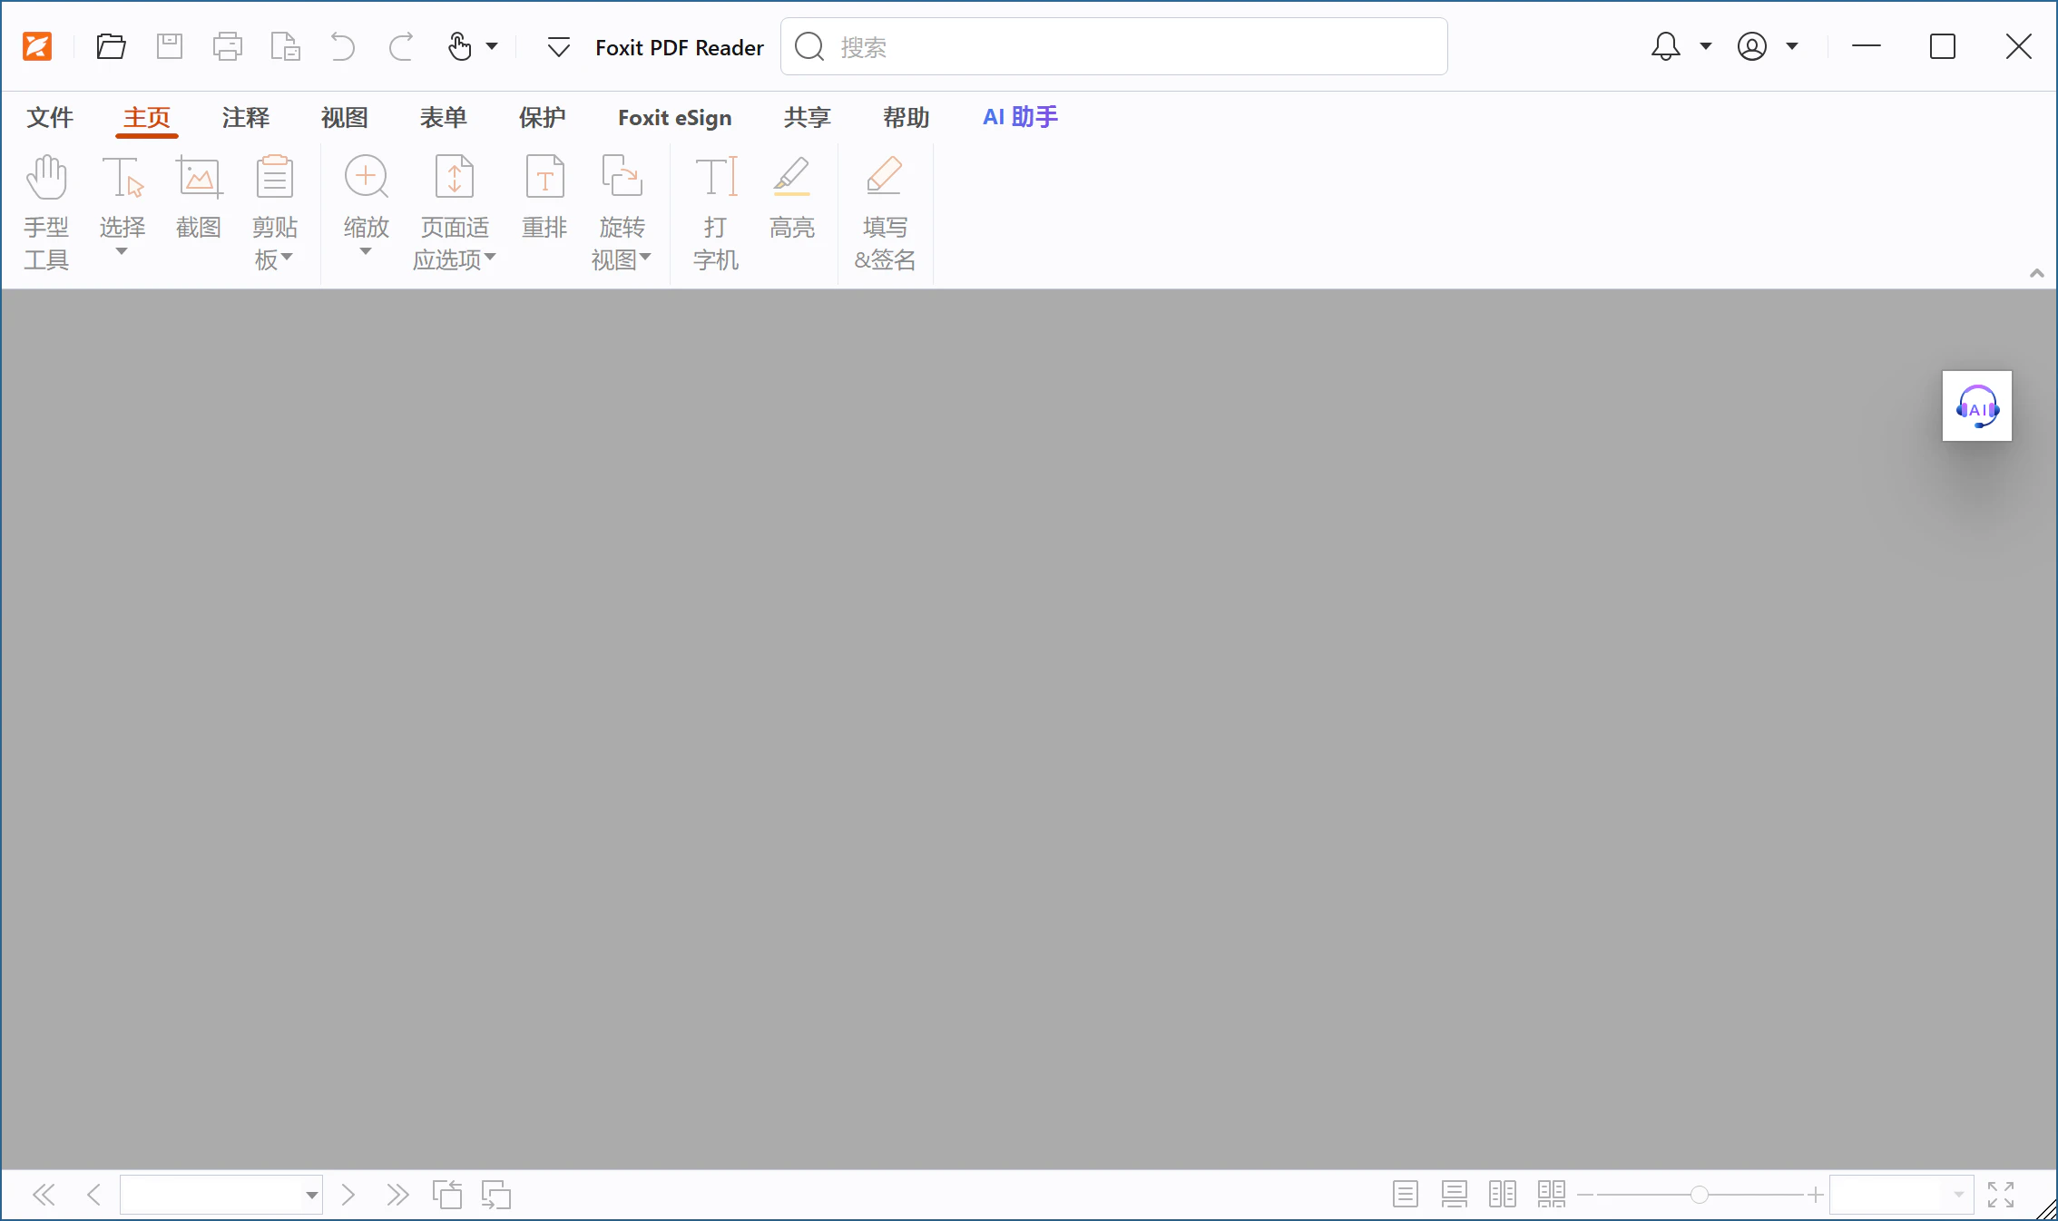Open a file with folder icon
This screenshot has width=2058, height=1221.
tap(111, 46)
